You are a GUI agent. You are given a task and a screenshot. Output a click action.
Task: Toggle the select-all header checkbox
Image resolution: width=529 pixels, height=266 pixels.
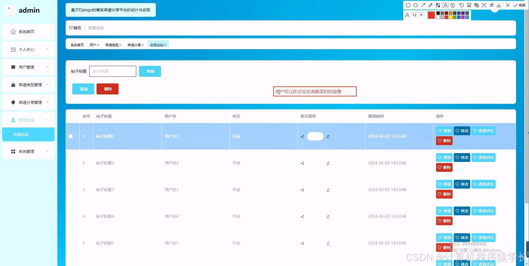71,116
